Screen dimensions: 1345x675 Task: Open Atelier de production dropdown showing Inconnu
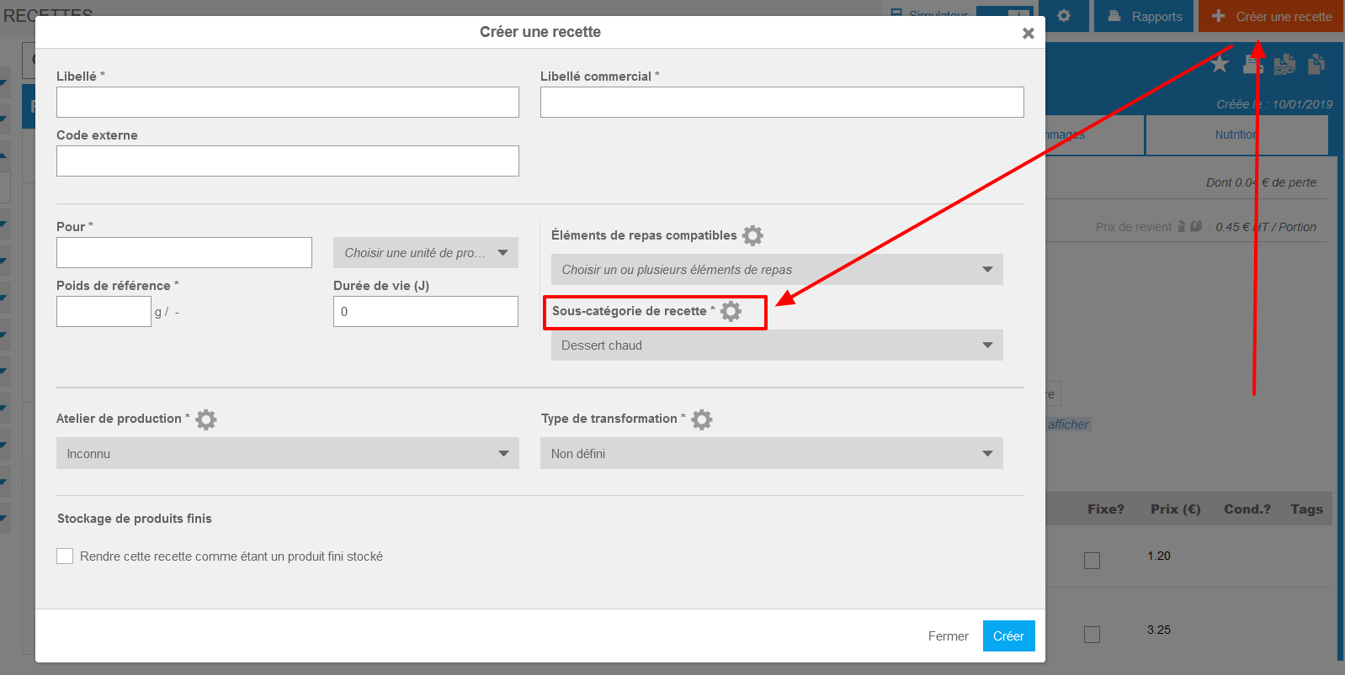287,454
